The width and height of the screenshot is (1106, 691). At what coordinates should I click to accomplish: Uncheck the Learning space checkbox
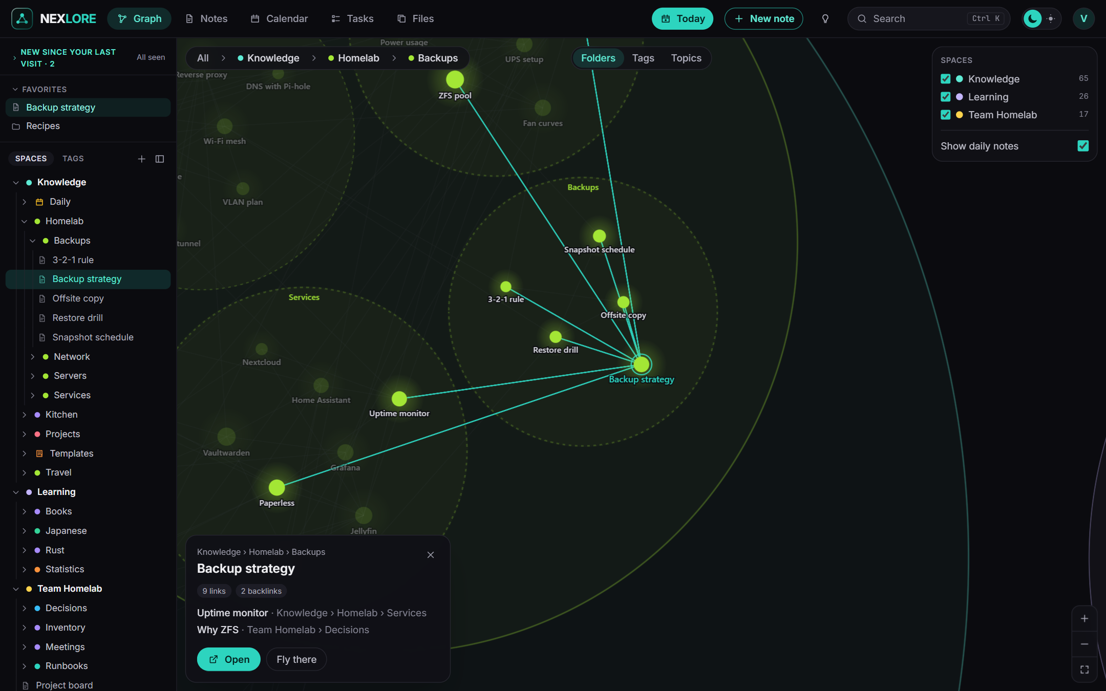(945, 97)
